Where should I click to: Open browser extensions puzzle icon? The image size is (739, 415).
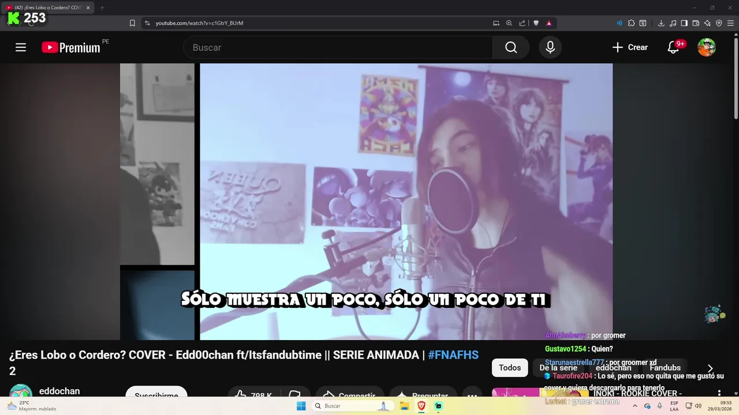631,23
